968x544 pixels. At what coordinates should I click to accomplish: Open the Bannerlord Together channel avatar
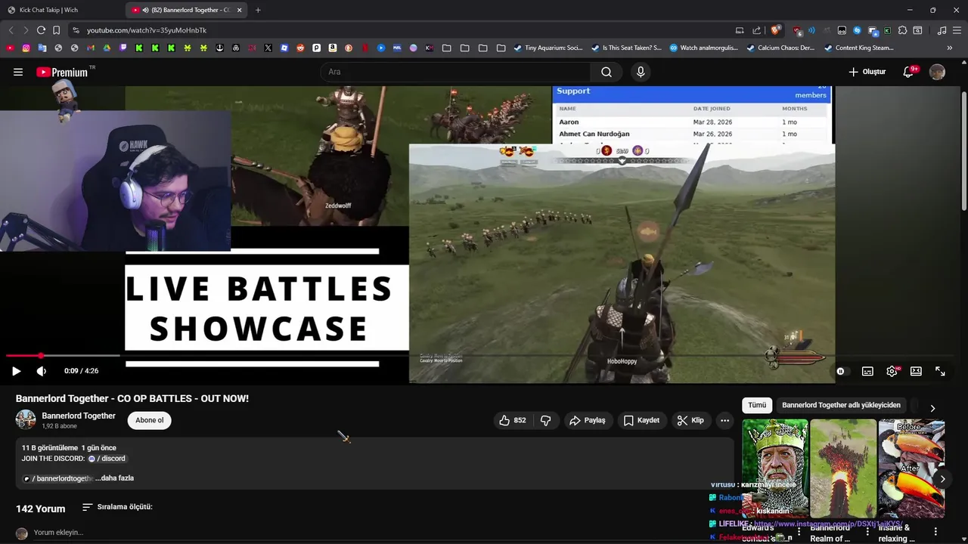click(x=26, y=420)
